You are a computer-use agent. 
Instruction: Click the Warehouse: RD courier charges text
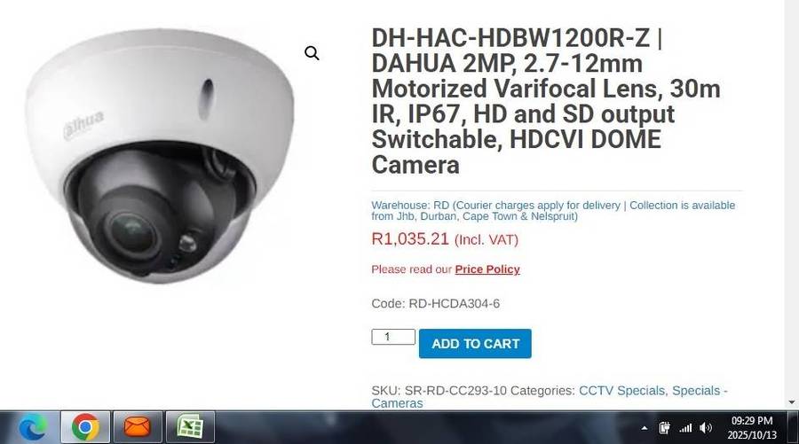(553, 211)
